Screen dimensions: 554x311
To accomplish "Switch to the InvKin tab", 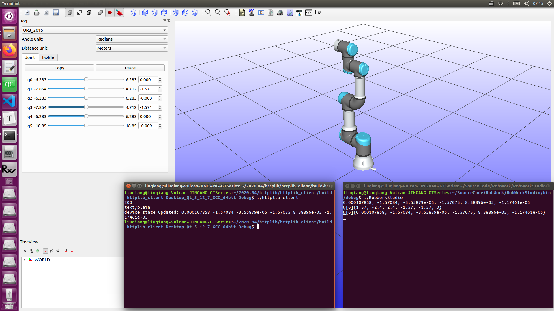I will pos(48,58).
